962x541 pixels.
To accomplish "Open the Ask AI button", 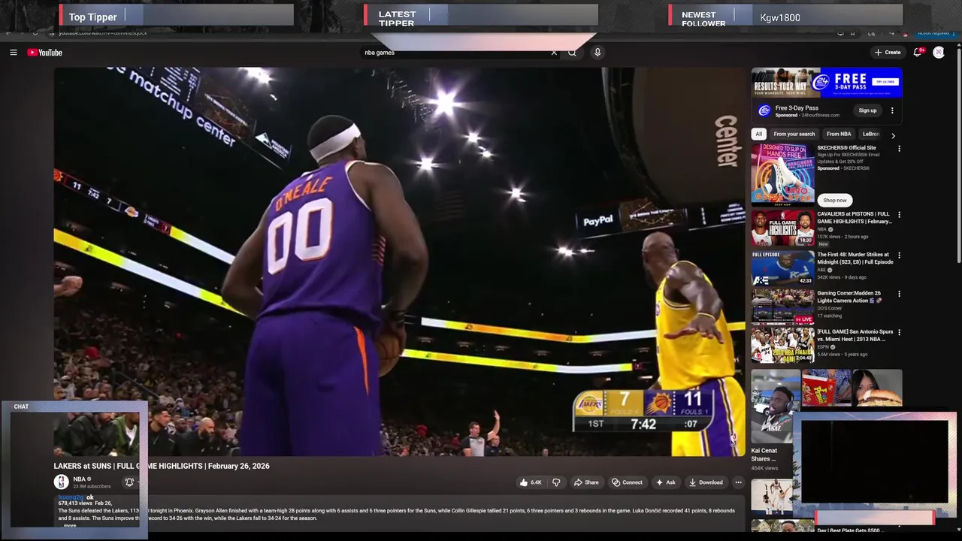I will (666, 482).
